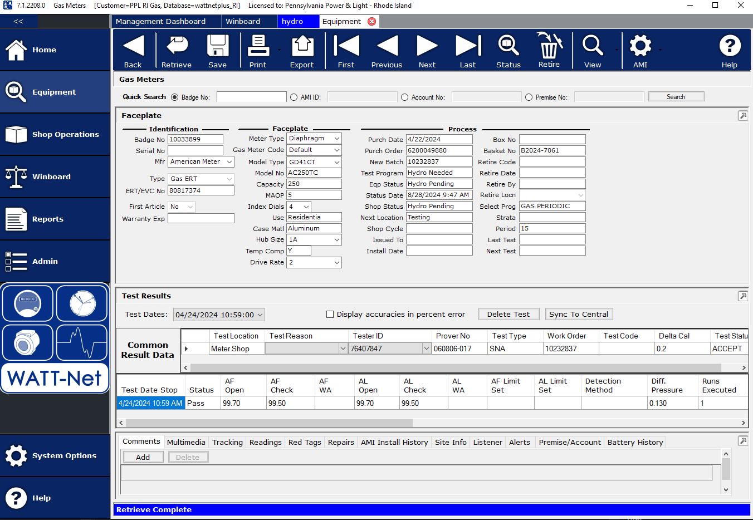Click the Retrieve toolbar icon
This screenshot has height=520, width=753.
pos(177,51)
